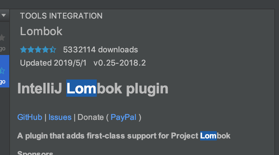Click the Updated 2019/5/1 date text
Viewport: 279px width, 155px height.
click(x=53, y=63)
